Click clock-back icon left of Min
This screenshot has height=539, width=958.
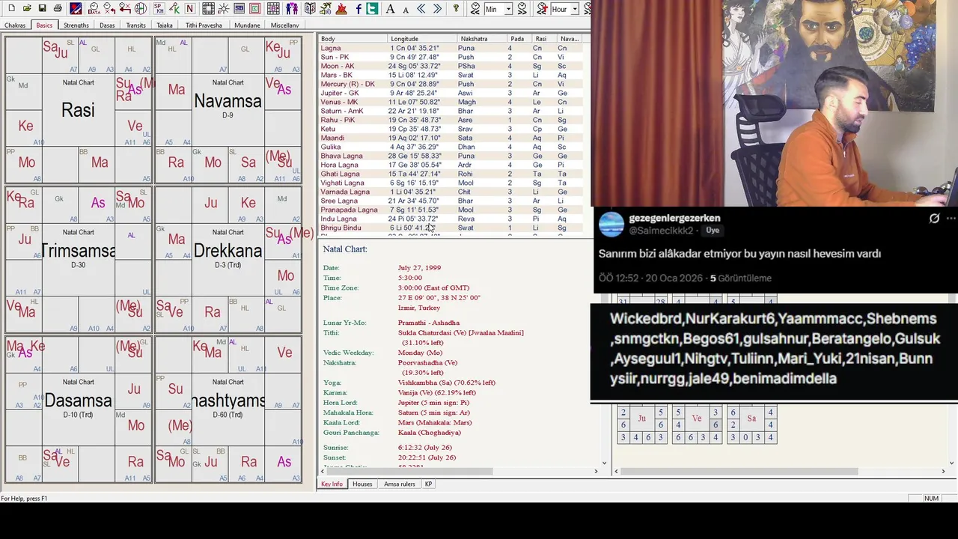[475, 8]
